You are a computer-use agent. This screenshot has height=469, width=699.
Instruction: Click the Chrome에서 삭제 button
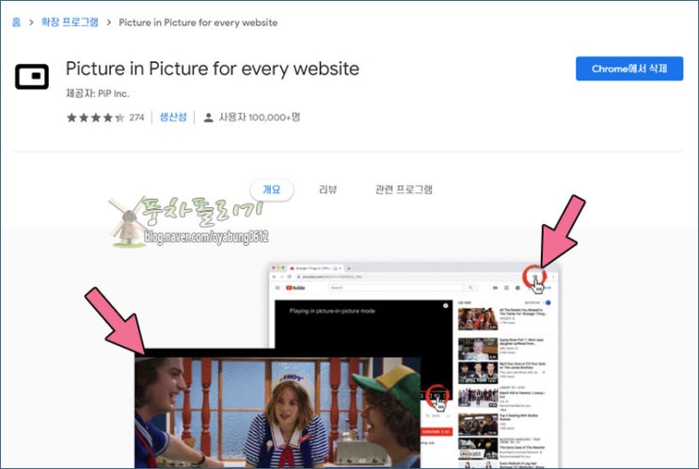[629, 69]
